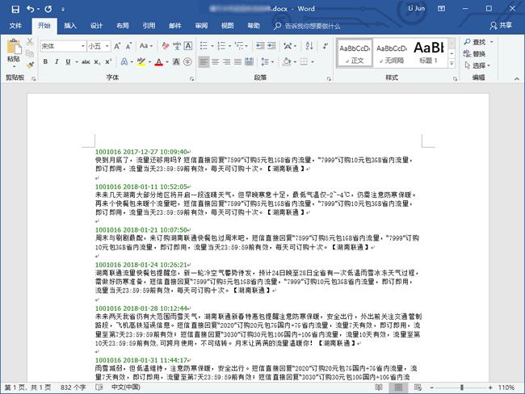This screenshot has width=525, height=394.
Task: Show or hide paragraph marks
Action: pyautogui.click(x=325, y=46)
